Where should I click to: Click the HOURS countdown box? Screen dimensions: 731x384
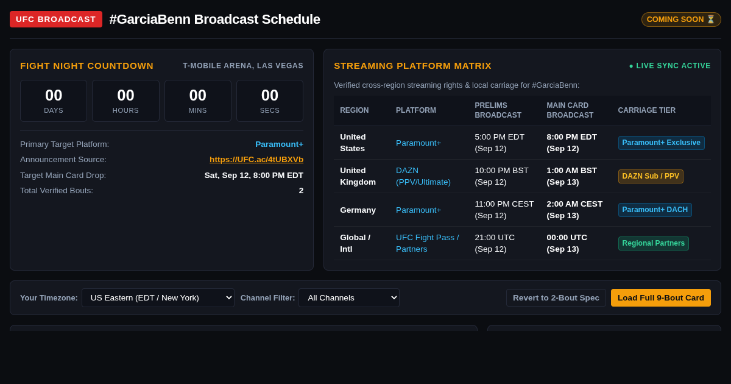[x=125, y=101]
